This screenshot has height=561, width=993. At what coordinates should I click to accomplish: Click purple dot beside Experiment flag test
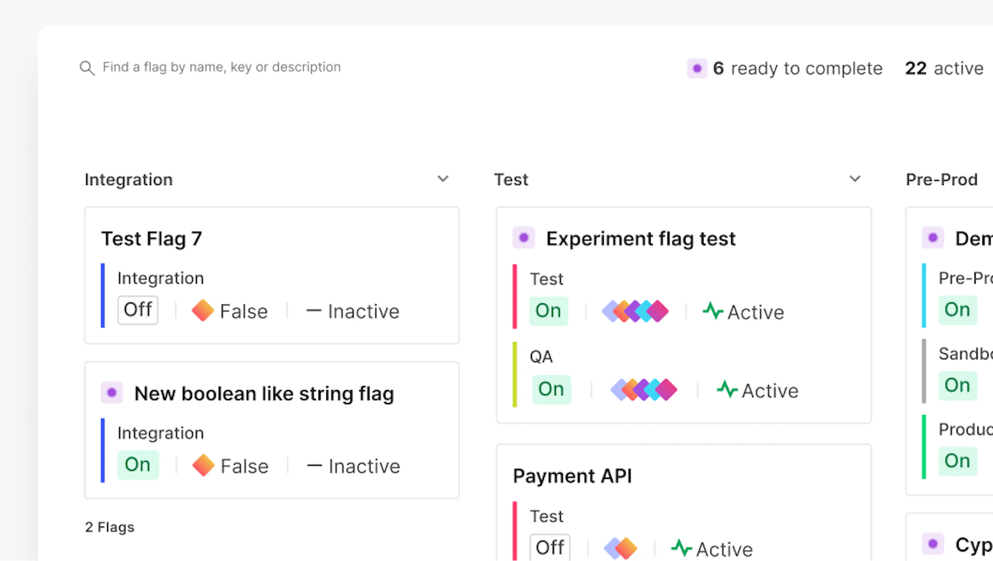(x=524, y=238)
